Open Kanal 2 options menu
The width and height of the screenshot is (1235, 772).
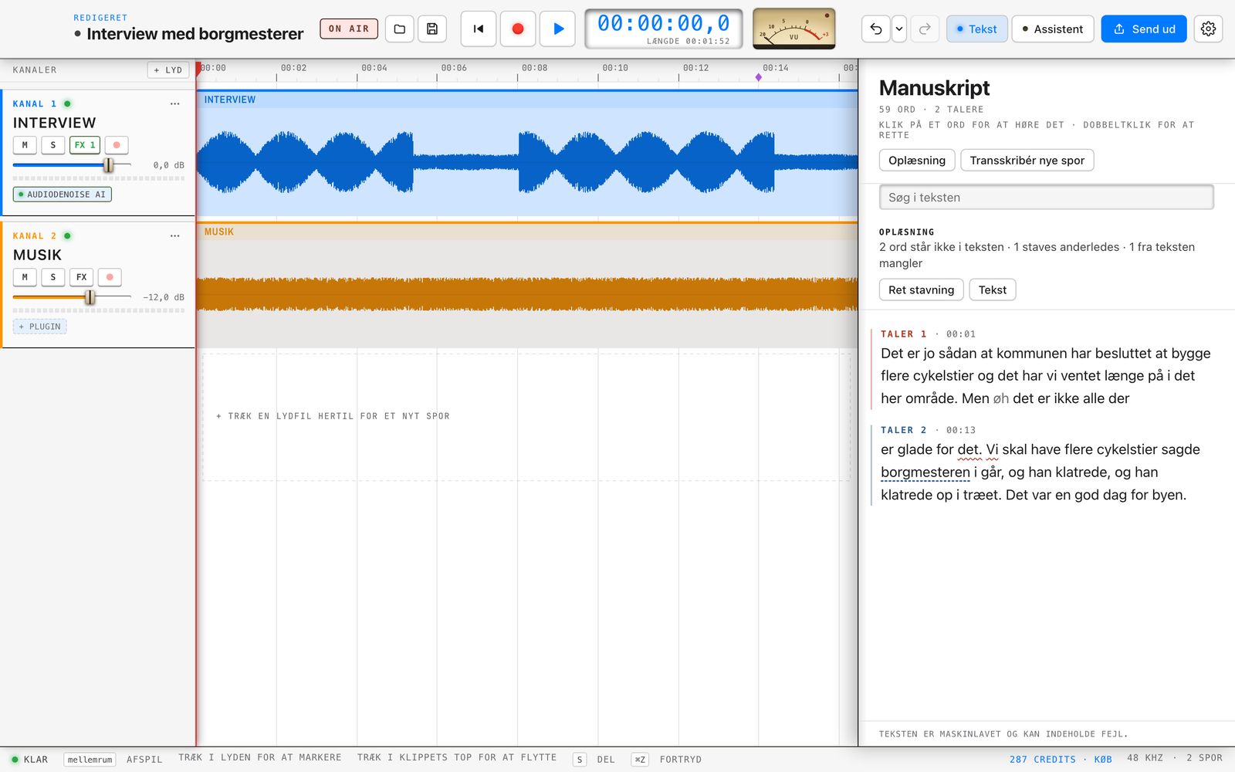point(175,235)
